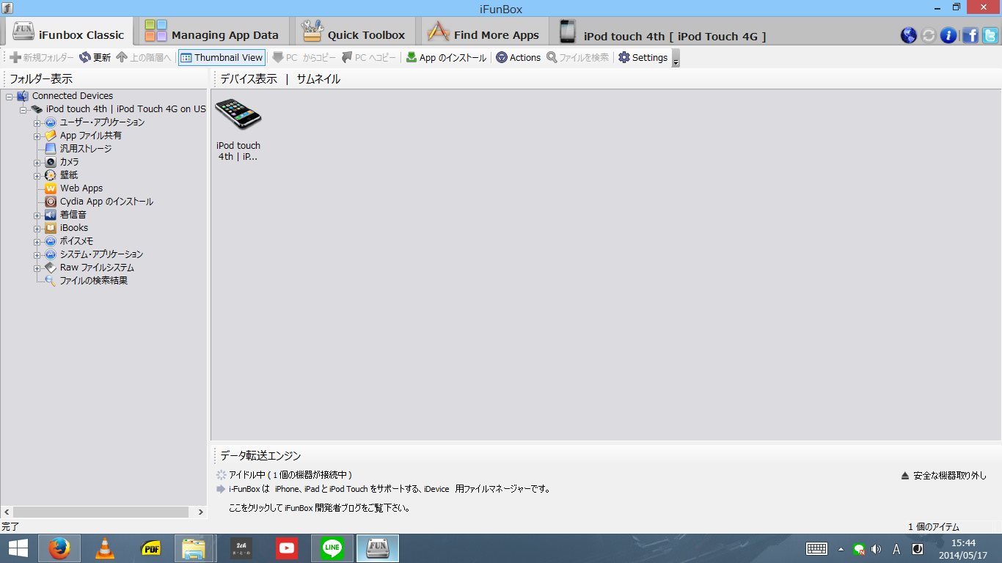This screenshot has height=563, width=1002.
Task: Select the Cydia App のインストール icon
Action: coord(51,202)
